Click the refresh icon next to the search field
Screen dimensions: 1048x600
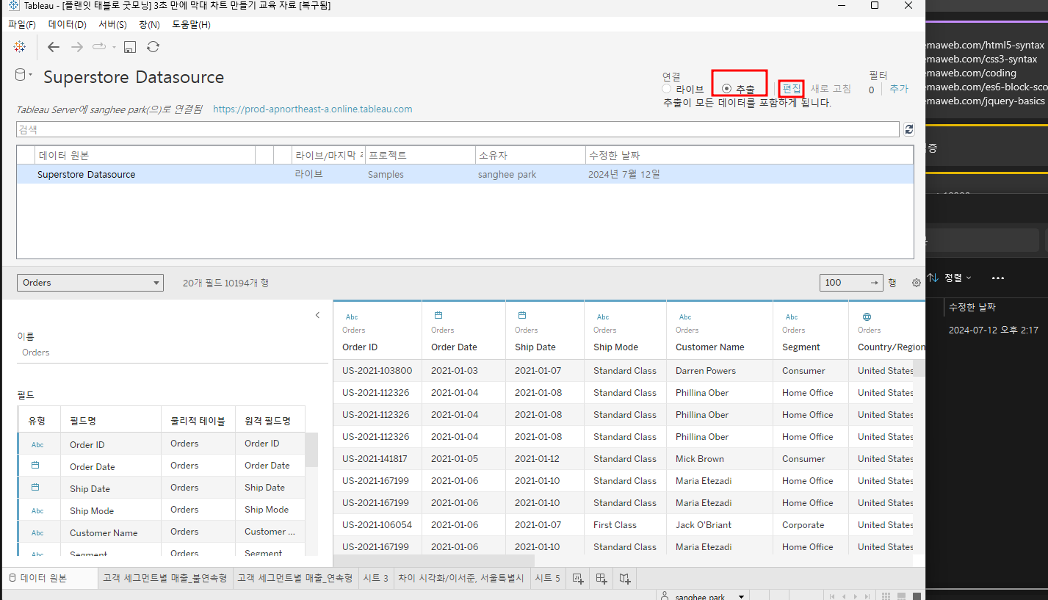coord(909,129)
